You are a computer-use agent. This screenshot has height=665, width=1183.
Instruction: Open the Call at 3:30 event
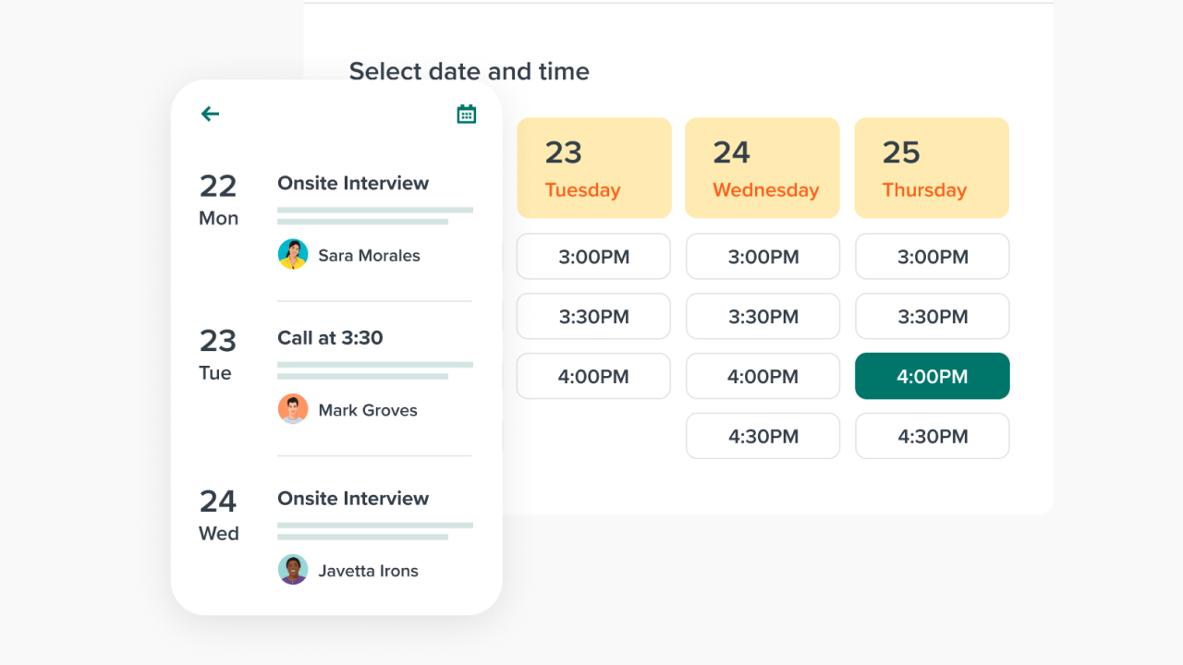(x=330, y=338)
